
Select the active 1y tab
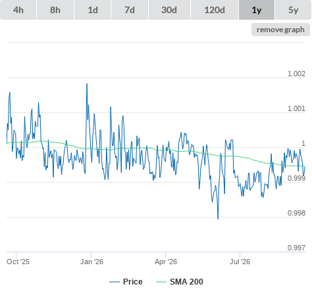257,10
